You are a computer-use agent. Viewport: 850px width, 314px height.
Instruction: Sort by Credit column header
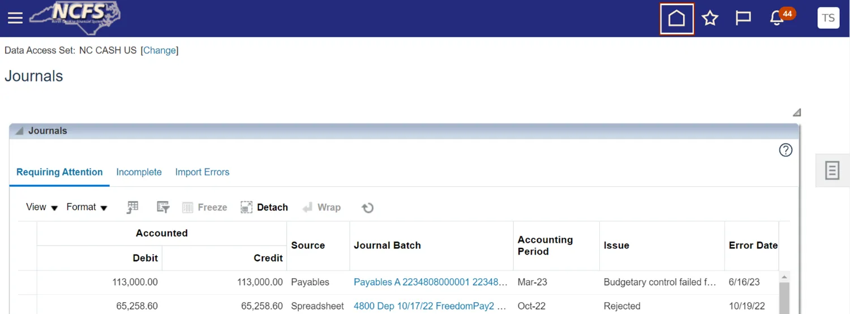click(268, 258)
